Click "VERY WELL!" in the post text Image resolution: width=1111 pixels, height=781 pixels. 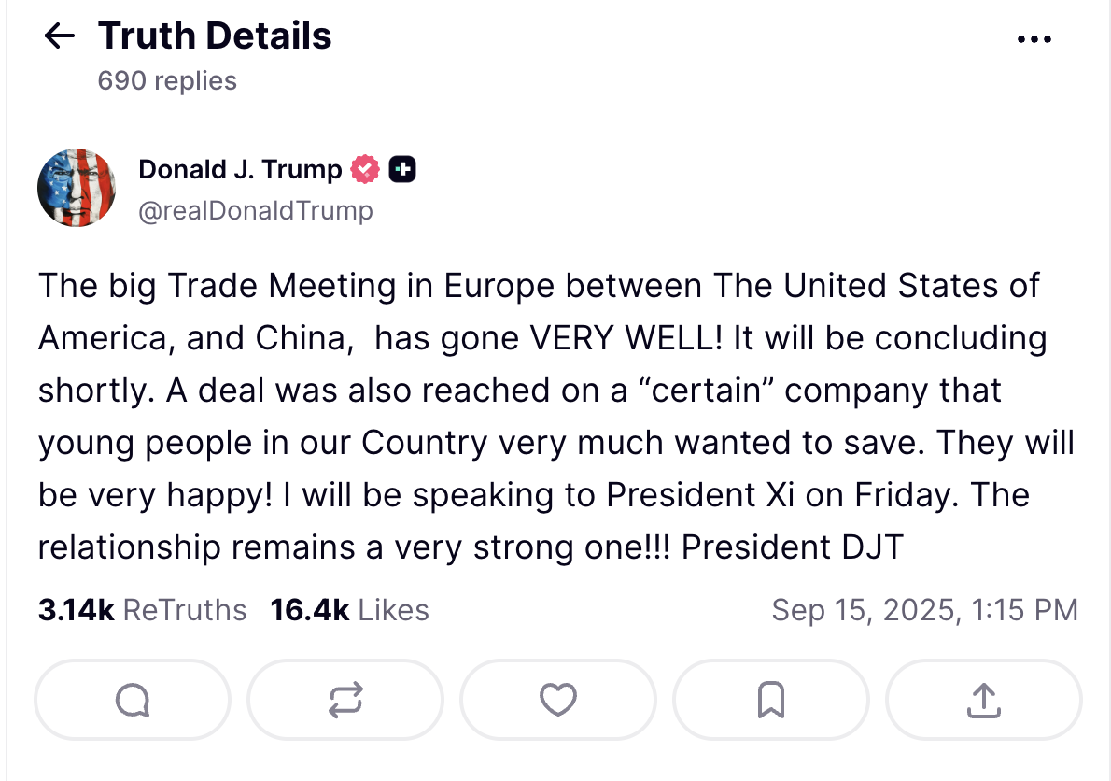[626, 337]
